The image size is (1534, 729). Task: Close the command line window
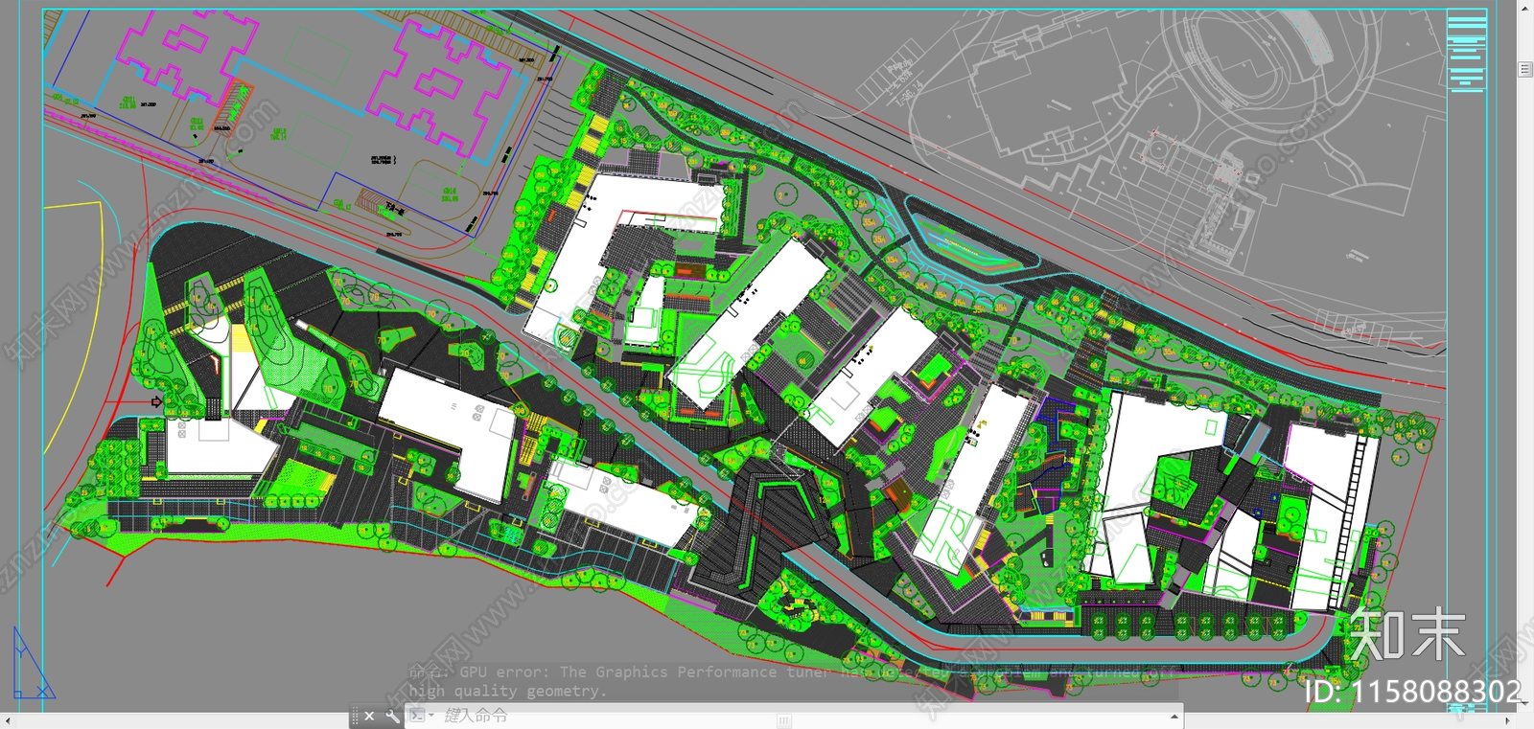pos(369,716)
